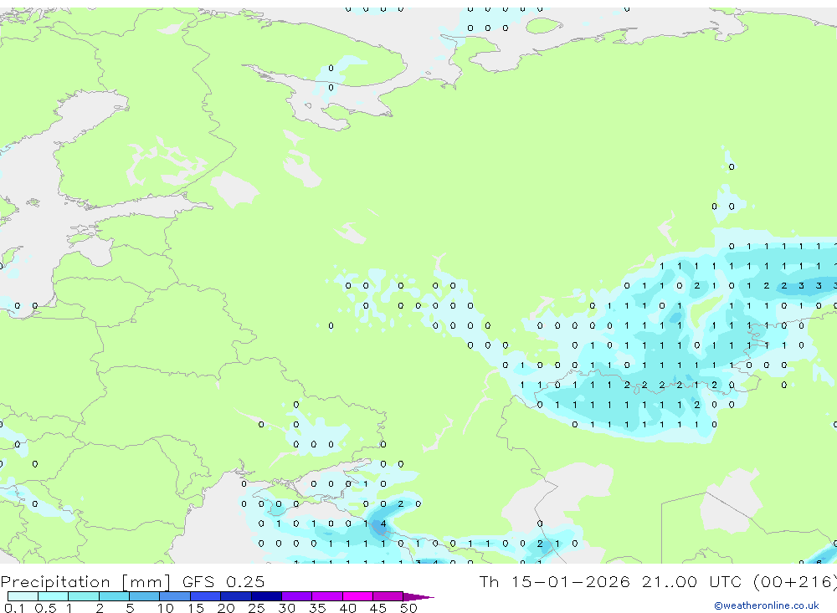Click the 0.1–0.5 mm legend color box
Screen dimensions: 837x613
tap(23, 596)
